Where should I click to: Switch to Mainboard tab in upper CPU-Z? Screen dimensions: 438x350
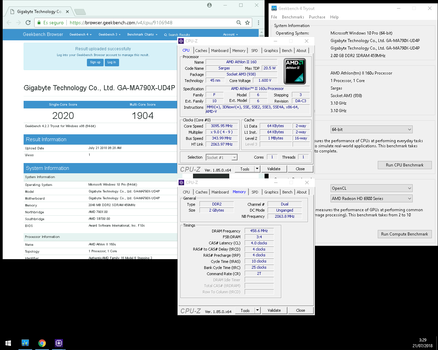(220, 51)
